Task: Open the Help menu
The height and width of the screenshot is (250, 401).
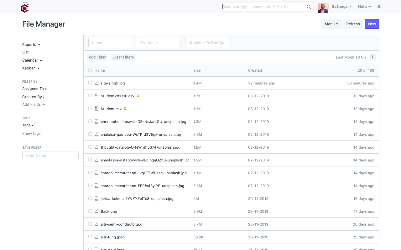Action: tap(364, 7)
